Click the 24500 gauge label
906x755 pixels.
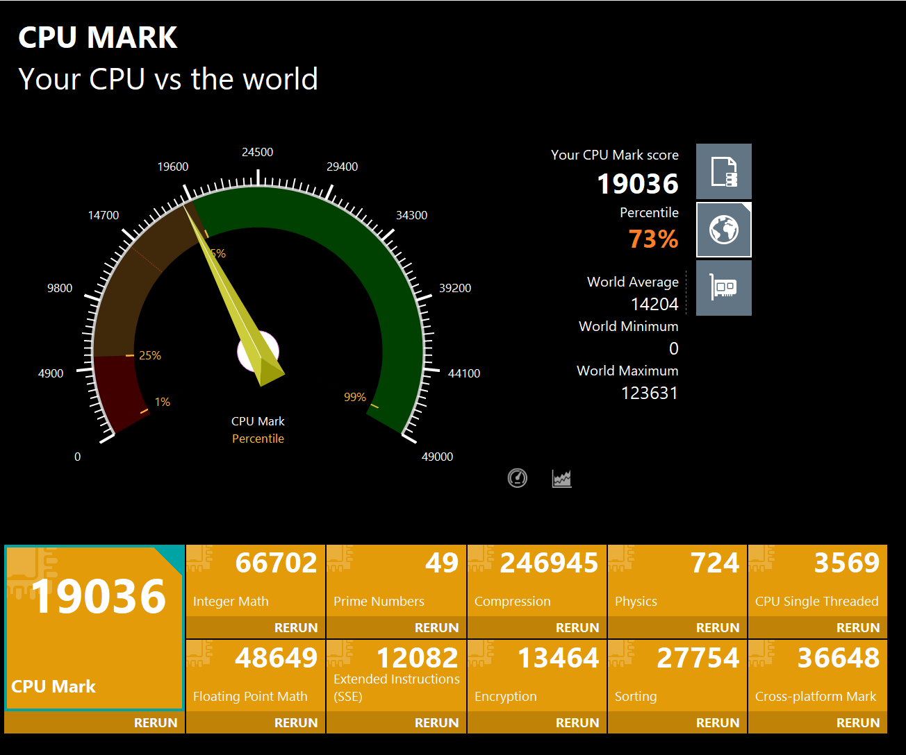pos(257,152)
